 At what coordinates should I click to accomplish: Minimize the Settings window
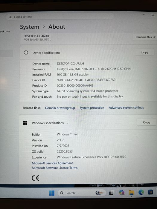point(144,15)
